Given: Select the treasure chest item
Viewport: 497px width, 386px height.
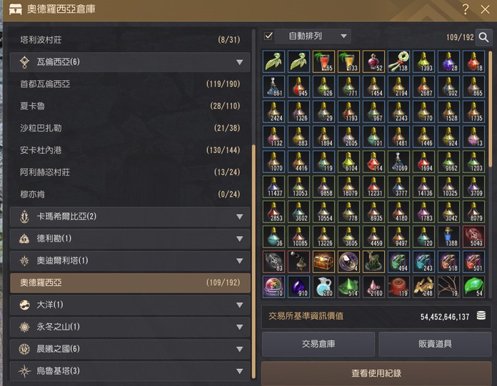Looking at the screenshot, I should click(x=323, y=262).
